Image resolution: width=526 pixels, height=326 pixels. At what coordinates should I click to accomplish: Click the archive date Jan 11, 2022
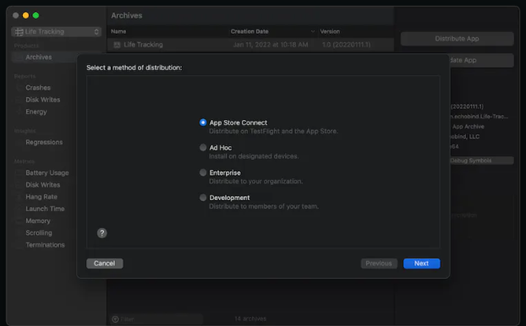click(271, 45)
